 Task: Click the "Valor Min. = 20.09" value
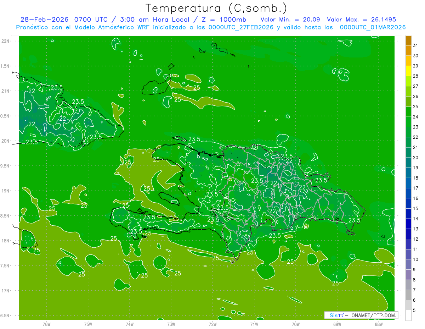pyautogui.click(x=290, y=20)
